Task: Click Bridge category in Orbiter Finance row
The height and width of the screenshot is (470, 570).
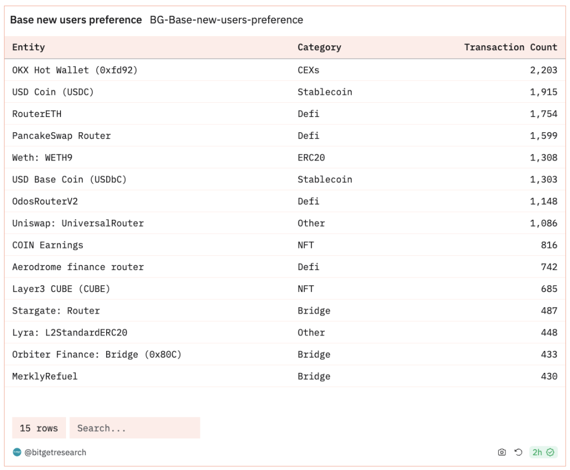Action: point(314,354)
